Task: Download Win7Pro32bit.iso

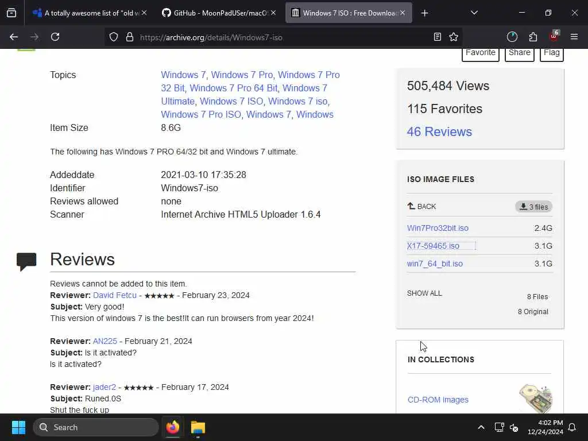Action: point(438,228)
